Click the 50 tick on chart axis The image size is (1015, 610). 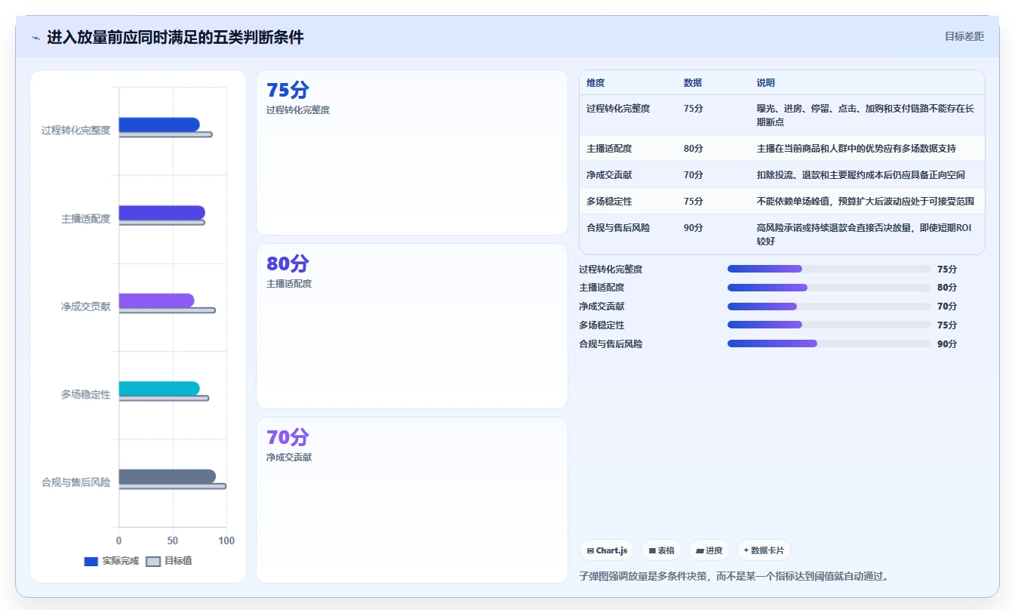(173, 541)
